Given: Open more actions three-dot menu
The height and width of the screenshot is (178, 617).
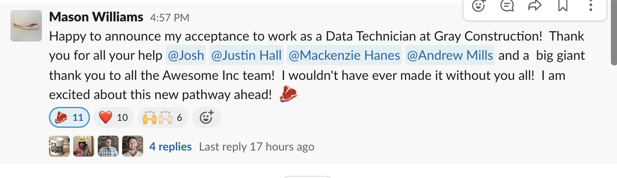Looking at the screenshot, I should coord(590,6).
